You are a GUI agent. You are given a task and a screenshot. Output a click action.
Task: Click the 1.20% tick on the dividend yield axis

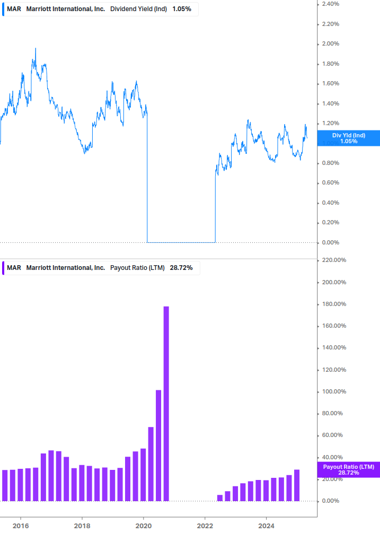pyautogui.click(x=330, y=124)
